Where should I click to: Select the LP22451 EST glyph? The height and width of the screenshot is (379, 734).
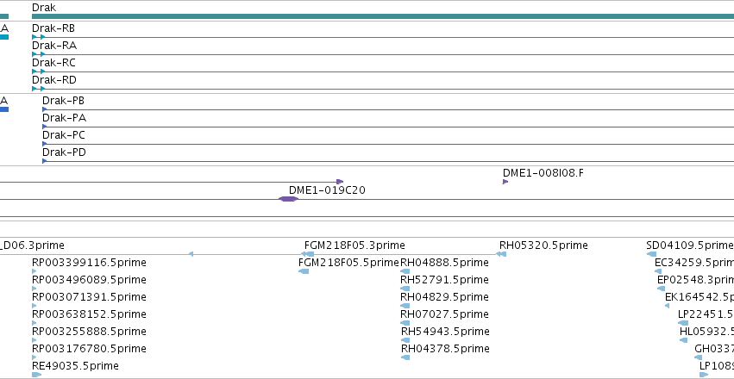[x=683, y=323]
